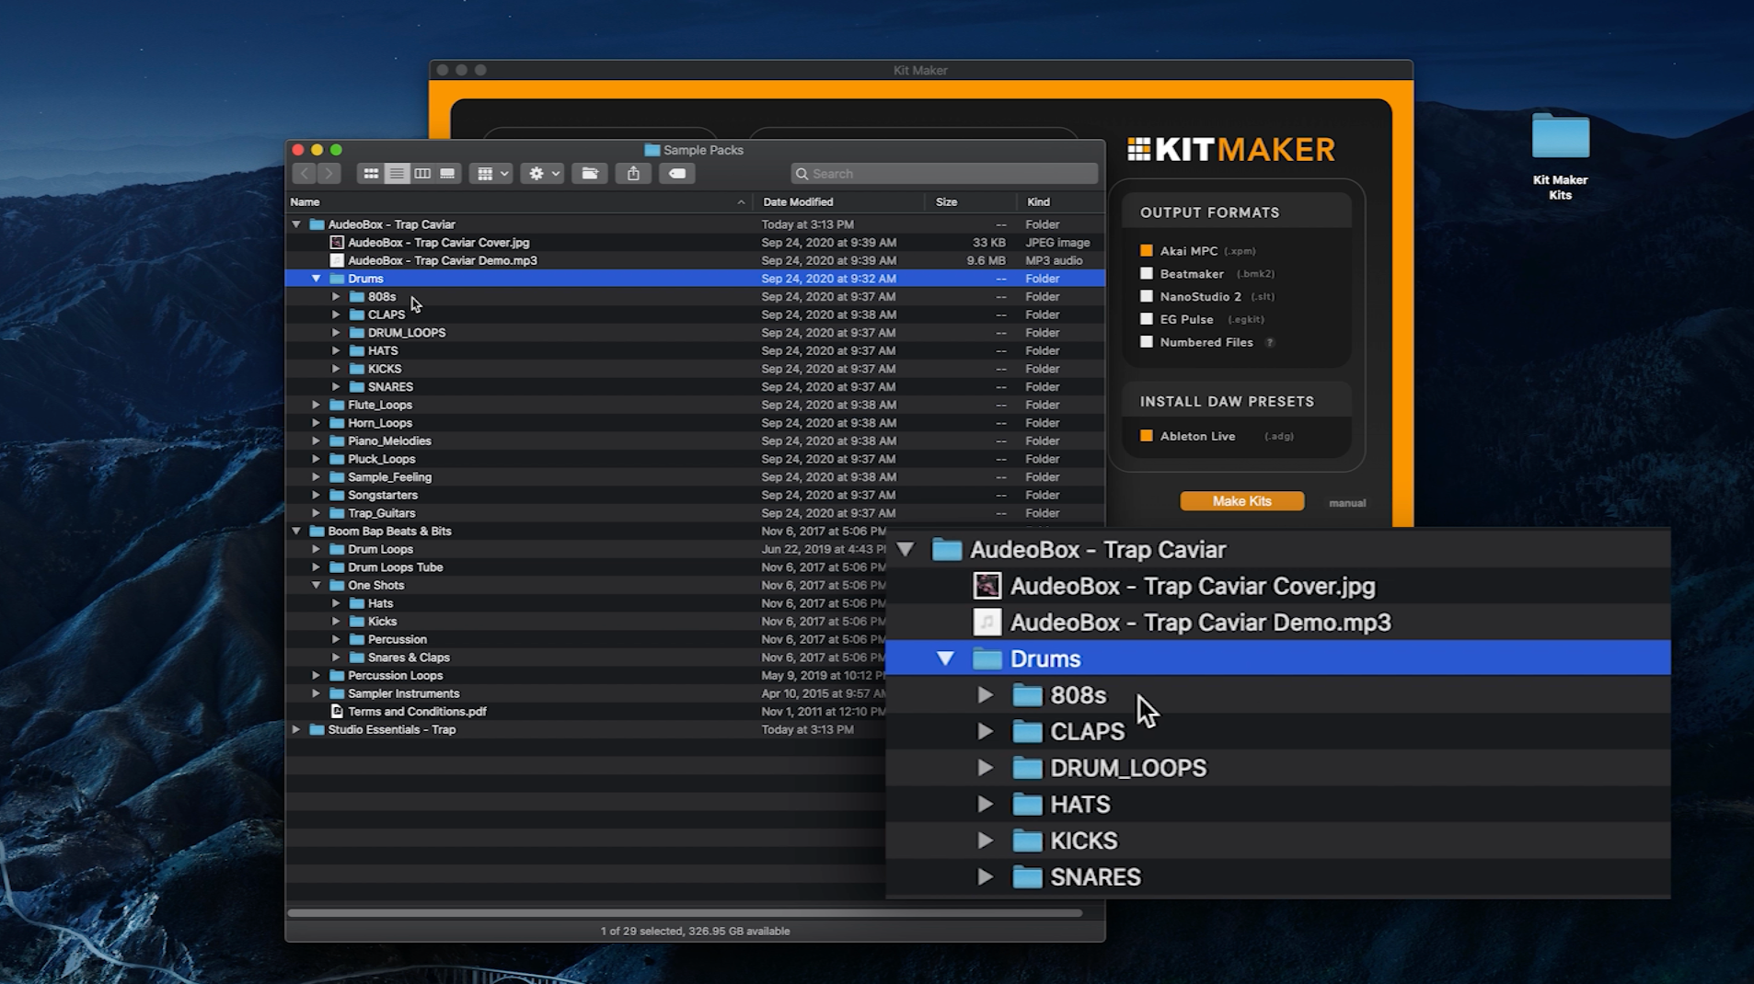1754x984 pixels.
Task: Click the new folder toolbar icon
Action: (x=590, y=174)
